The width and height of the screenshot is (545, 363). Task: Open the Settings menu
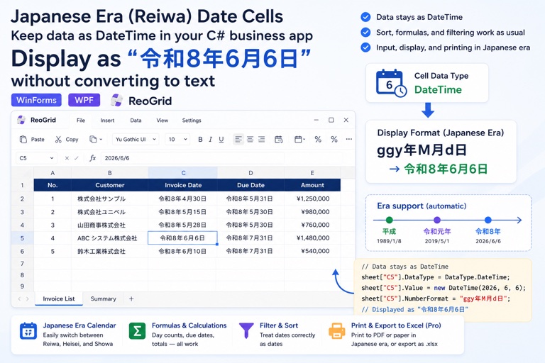[192, 121]
